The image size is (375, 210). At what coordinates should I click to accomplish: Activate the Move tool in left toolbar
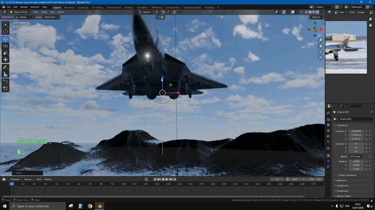tap(6, 39)
